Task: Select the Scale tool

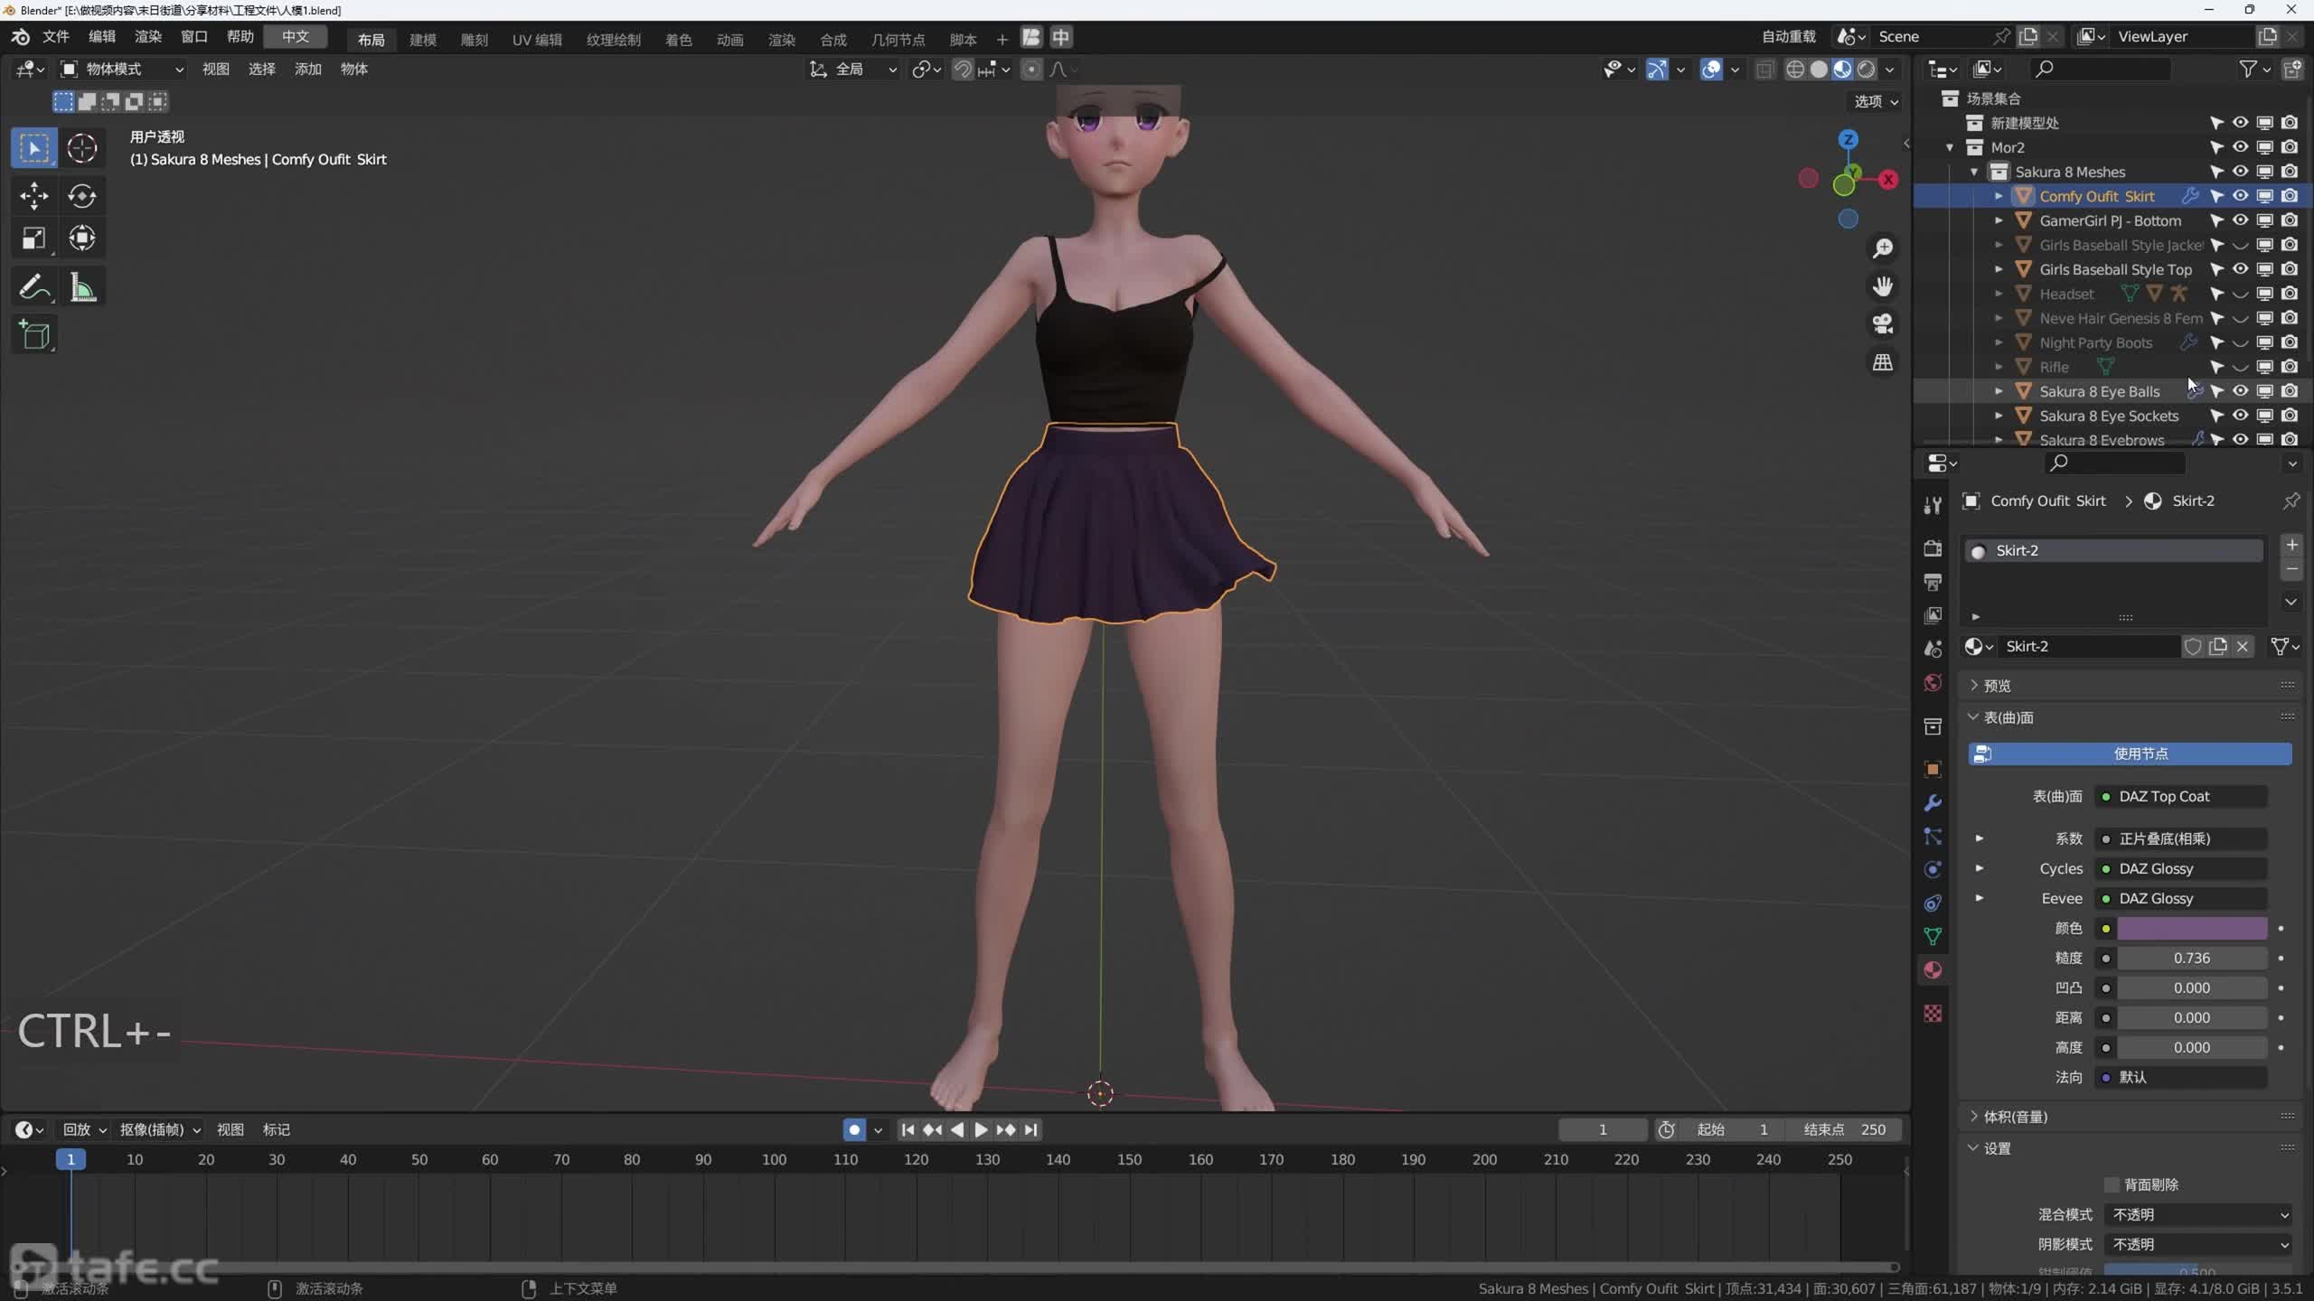Action: 34,239
